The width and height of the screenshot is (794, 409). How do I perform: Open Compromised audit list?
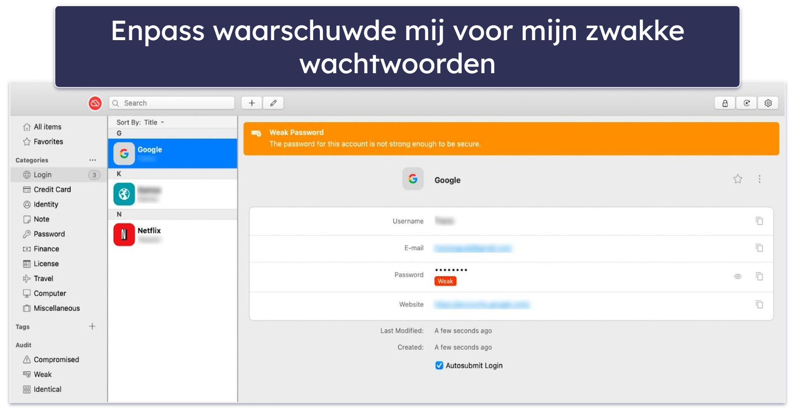click(x=51, y=360)
